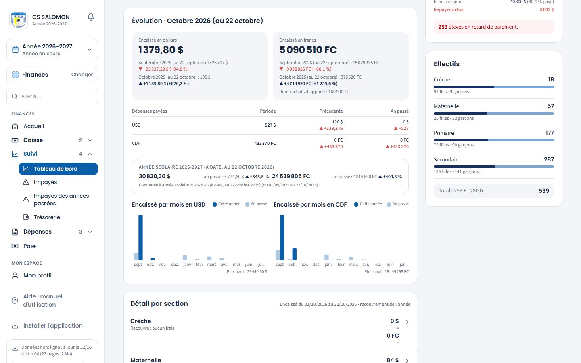
Task: Expand the Caisse submenu chevron
Action: (90, 140)
